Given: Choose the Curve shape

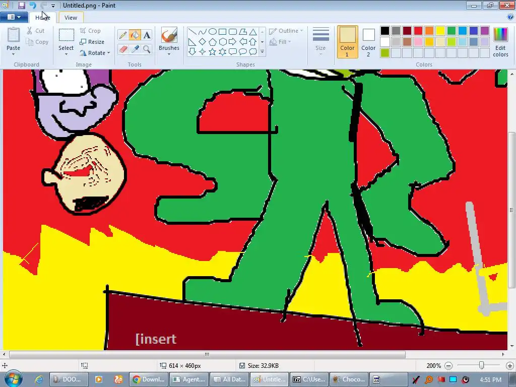Looking at the screenshot, I should pos(203,32).
